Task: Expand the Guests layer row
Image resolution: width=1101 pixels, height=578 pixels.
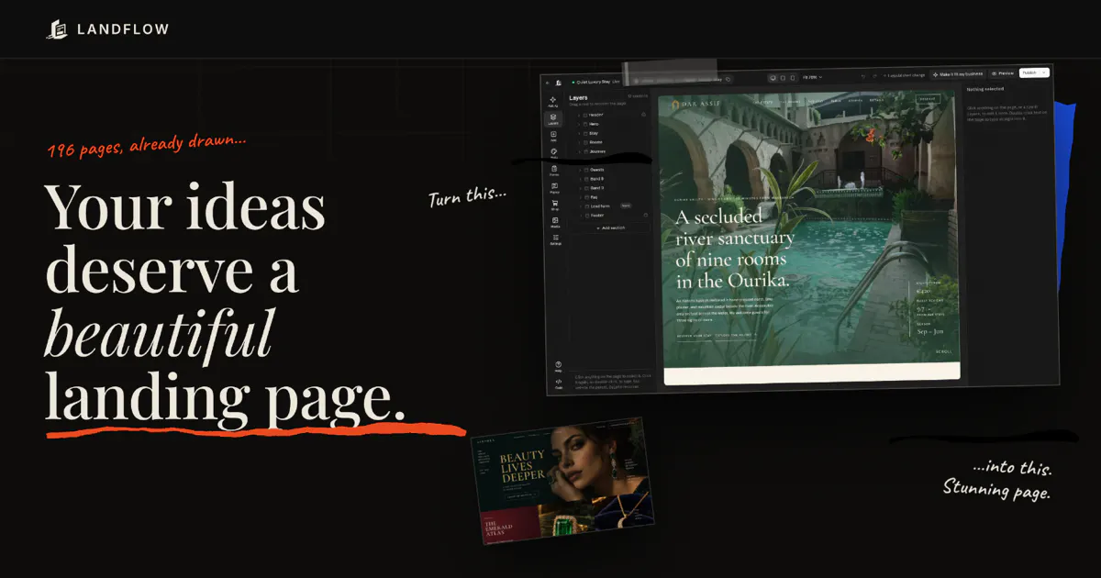Action: [580, 170]
